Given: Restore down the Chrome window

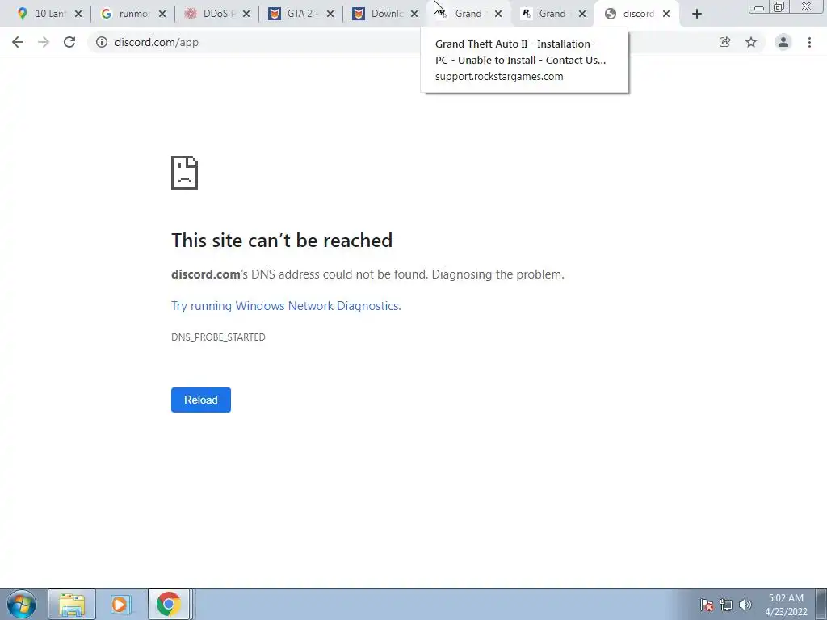Looking at the screenshot, I should click(779, 6).
